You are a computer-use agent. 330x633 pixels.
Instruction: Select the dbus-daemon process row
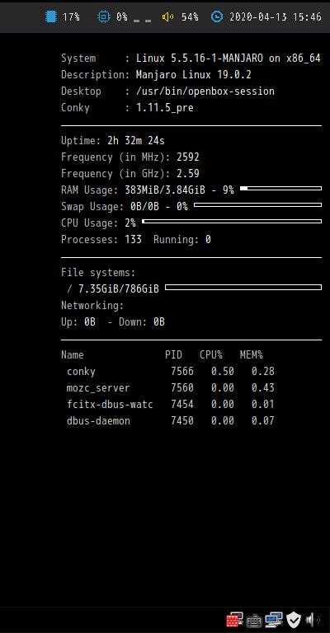point(171,421)
